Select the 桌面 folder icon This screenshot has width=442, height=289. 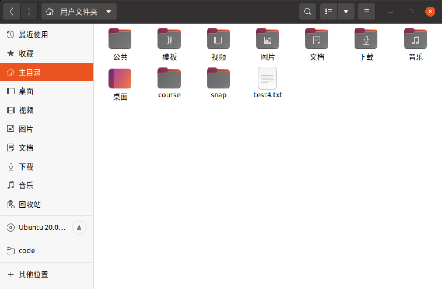coord(120,77)
